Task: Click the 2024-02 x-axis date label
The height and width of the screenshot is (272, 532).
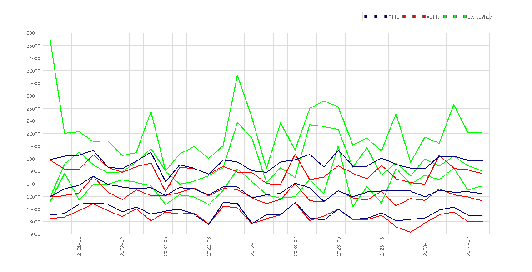Action: click(x=468, y=246)
